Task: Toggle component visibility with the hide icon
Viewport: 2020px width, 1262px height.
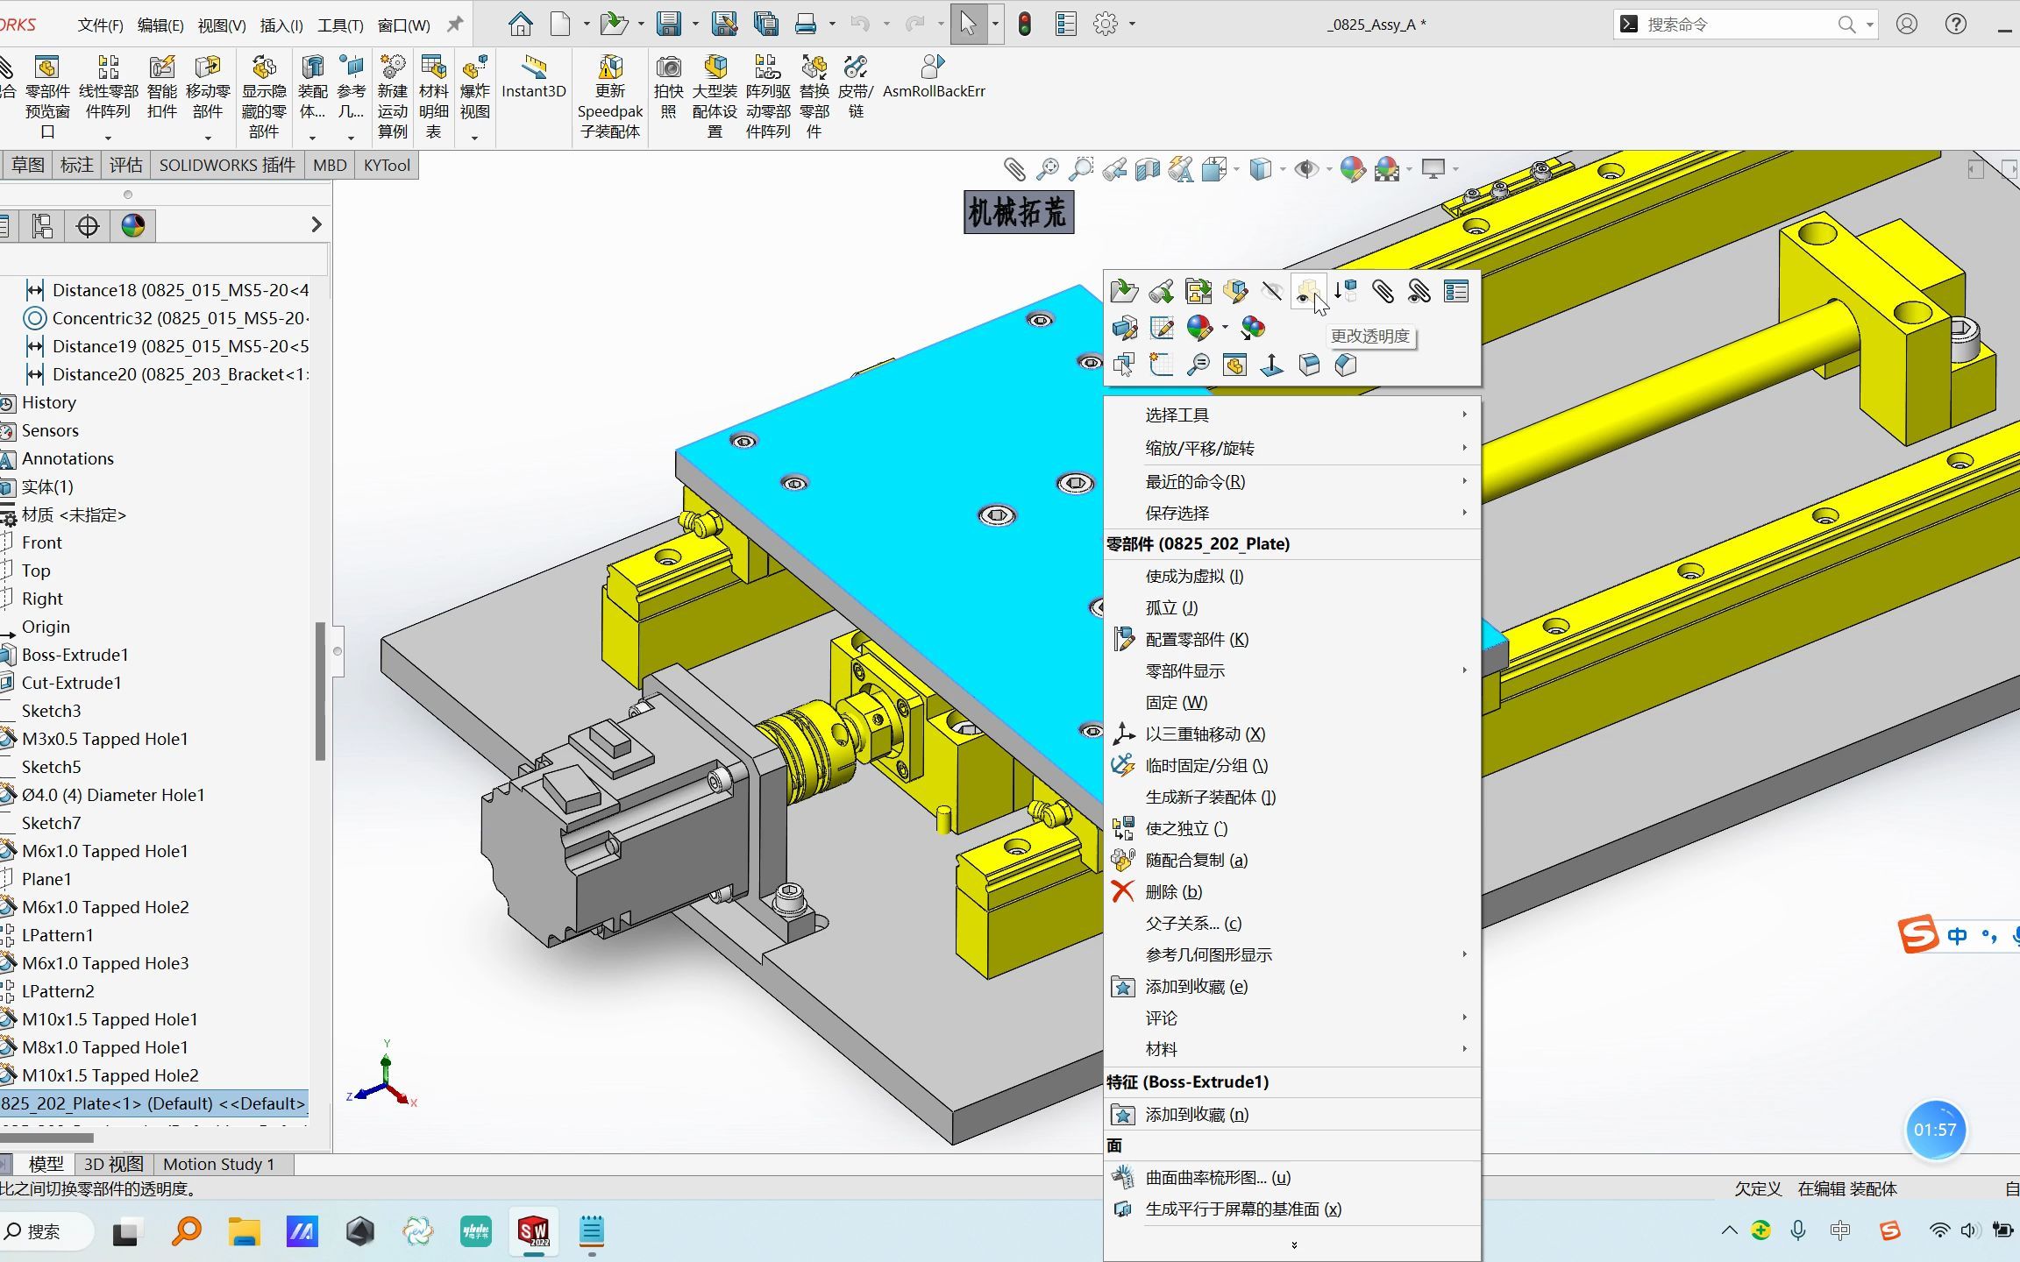Action: tap(1271, 291)
